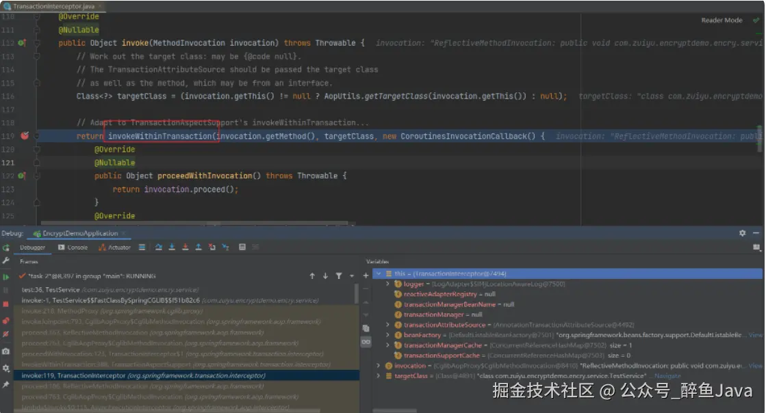Screen dimensions: 766x413
Task: Click override gutter icon on line 112
Action: [x=21, y=43]
